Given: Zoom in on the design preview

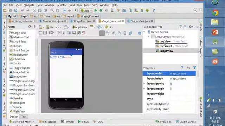Looking at the screenshot, I should click(114, 33).
